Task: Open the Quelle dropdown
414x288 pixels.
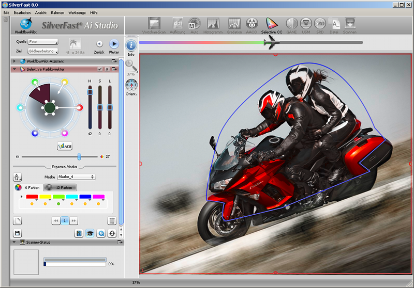Action: tap(43, 42)
